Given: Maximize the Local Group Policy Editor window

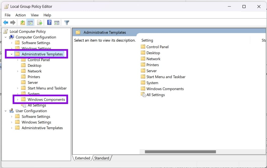Looking at the screenshot, I should pos(244,7).
